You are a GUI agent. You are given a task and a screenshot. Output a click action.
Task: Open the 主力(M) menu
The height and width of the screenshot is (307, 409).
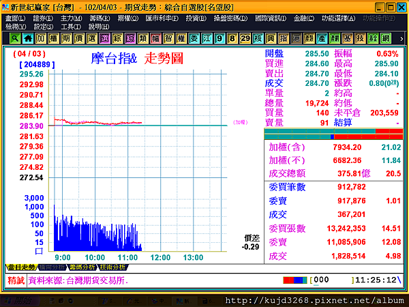pyautogui.click(x=71, y=18)
